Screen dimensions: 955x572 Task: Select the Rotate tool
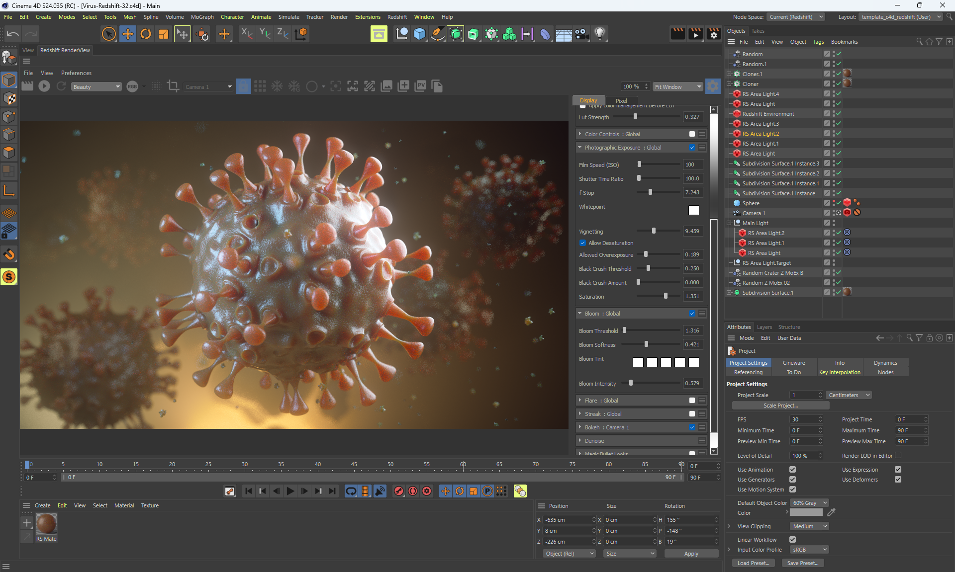click(x=146, y=34)
